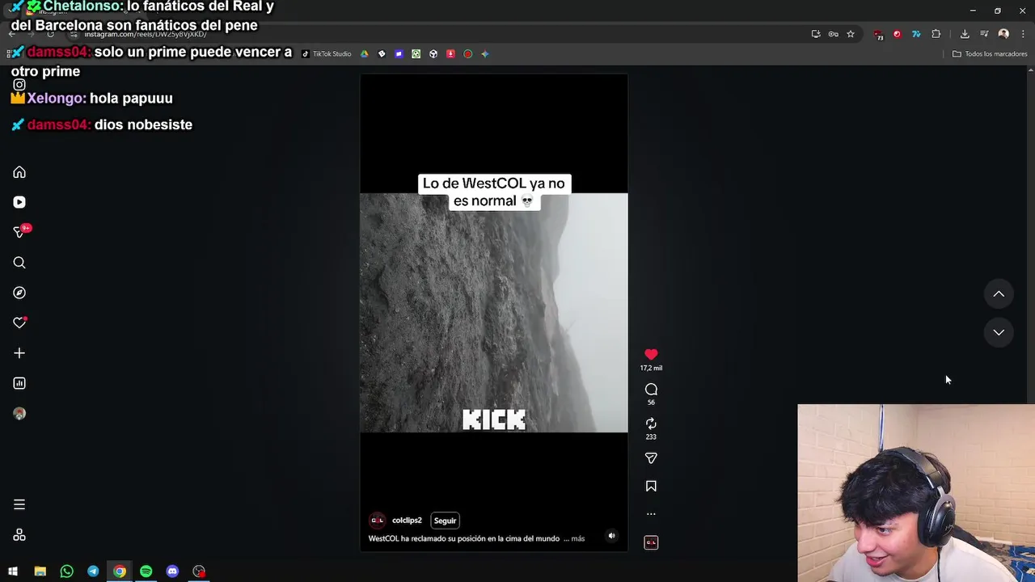
Task: Open Notifications heart in the sidebar
Action: [19, 323]
